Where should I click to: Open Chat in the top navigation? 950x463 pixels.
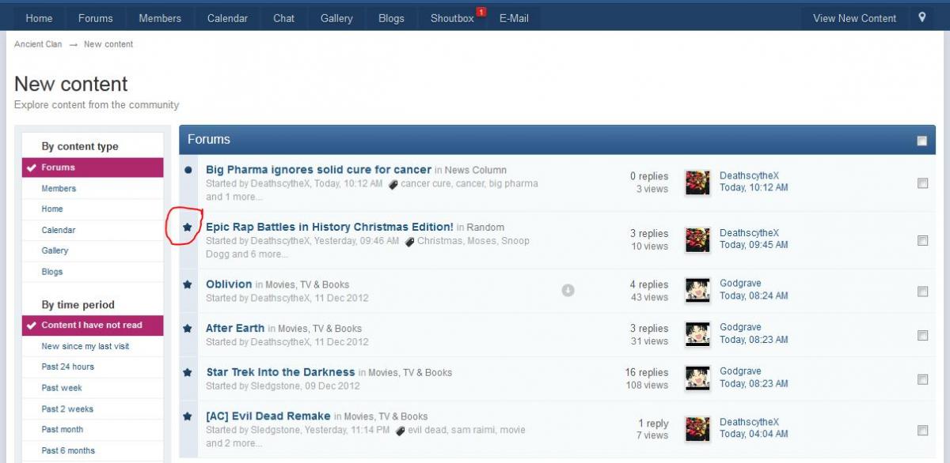click(284, 18)
